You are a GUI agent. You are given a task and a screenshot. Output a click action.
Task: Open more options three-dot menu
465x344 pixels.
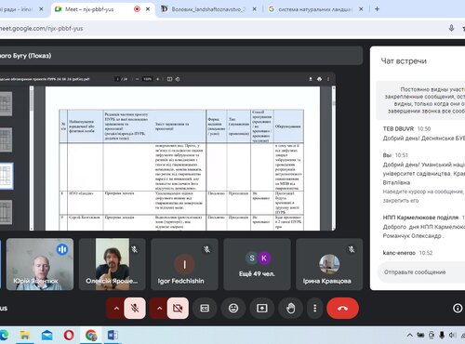314,308
